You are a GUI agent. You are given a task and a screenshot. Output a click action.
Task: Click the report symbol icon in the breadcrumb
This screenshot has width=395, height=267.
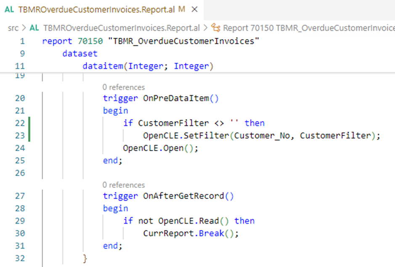(x=216, y=28)
